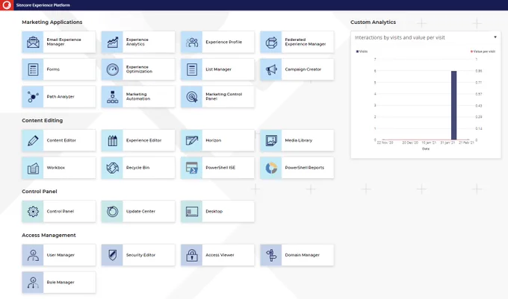The height and width of the screenshot is (299, 508).
Task: Expand the Custom Analytics chart dropdown arrow
Action: click(495, 37)
